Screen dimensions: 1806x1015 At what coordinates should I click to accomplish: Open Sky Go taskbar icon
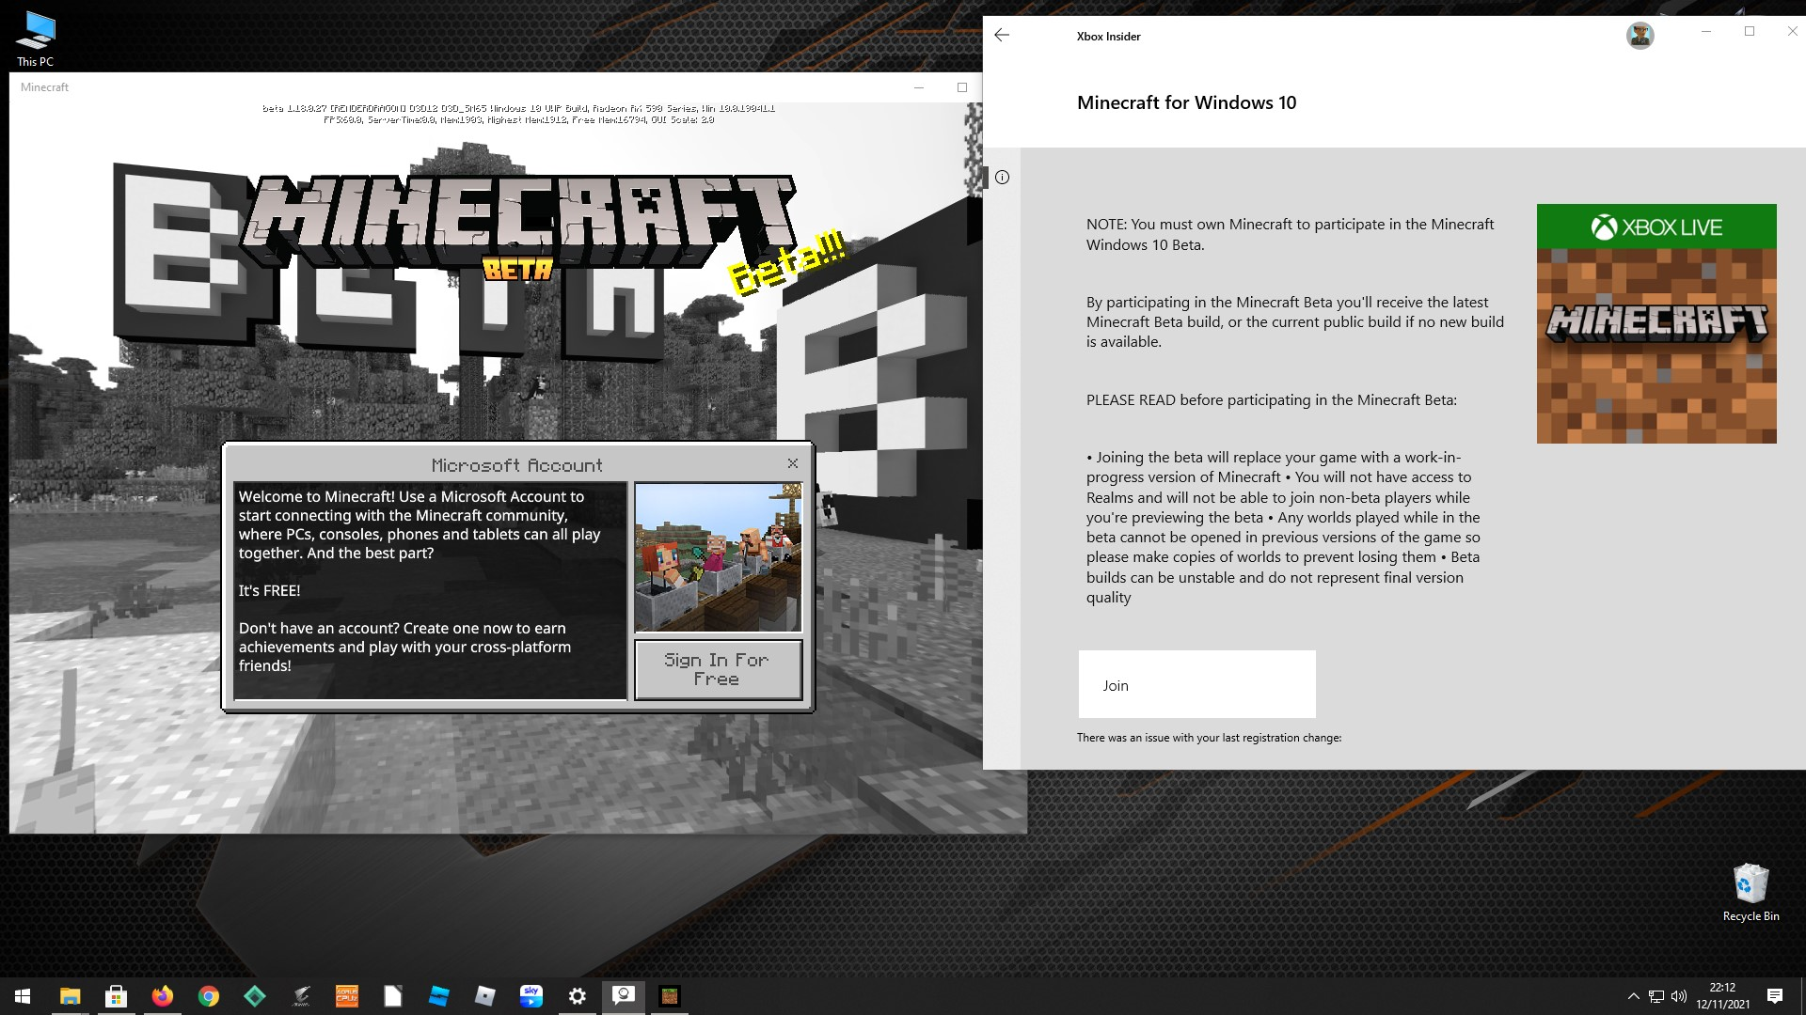pos(531,996)
